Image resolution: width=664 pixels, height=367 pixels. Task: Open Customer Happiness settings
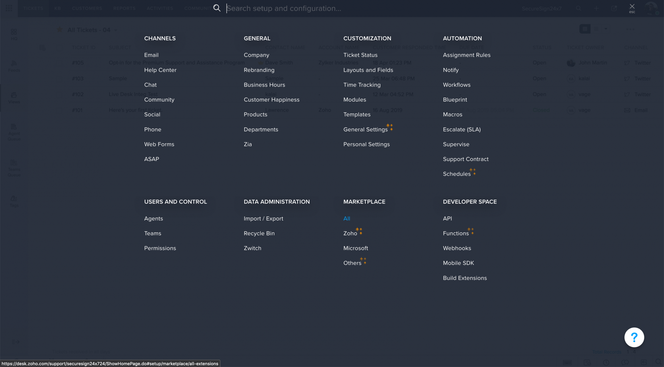point(271,100)
